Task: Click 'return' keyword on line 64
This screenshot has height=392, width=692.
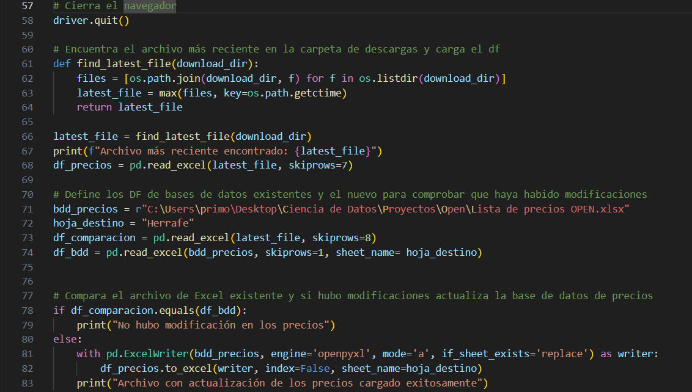Action: 94,107
